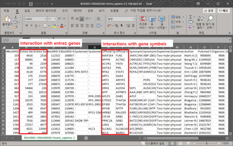Select the BIOGRID-ORGANISM-Homo_sapiens-3 sheet tab
Image resolution: width=233 pixels, height=146 pixels.
(x=49, y=138)
